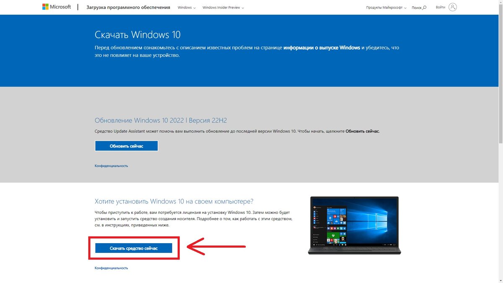
Task: Click the Войти profile circle icon
Action: tap(452, 7)
